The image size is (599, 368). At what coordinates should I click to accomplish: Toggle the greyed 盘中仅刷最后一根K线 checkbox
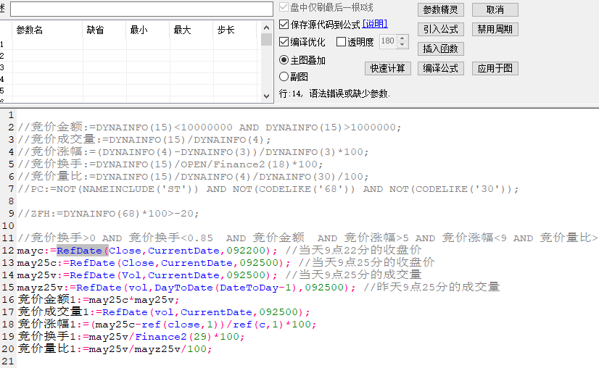(x=284, y=7)
